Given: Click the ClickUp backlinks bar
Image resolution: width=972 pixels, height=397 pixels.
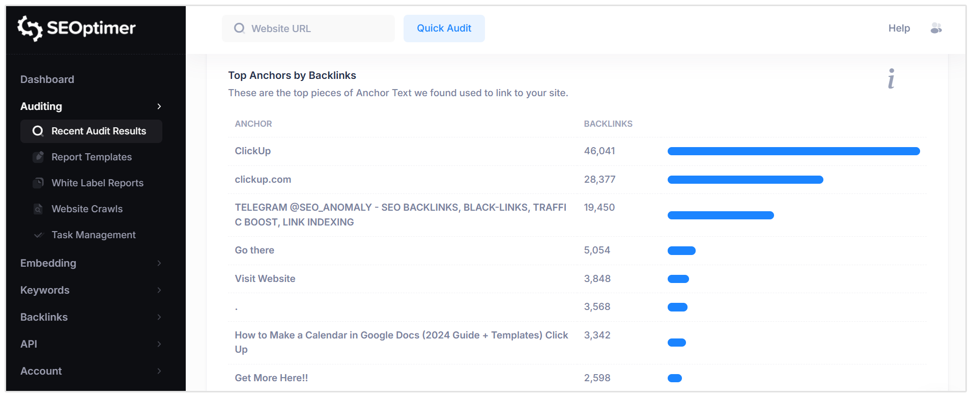Looking at the screenshot, I should point(793,151).
